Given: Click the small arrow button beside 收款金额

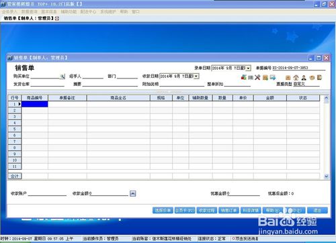Looking at the screenshot, I should click(x=133, y=193).
